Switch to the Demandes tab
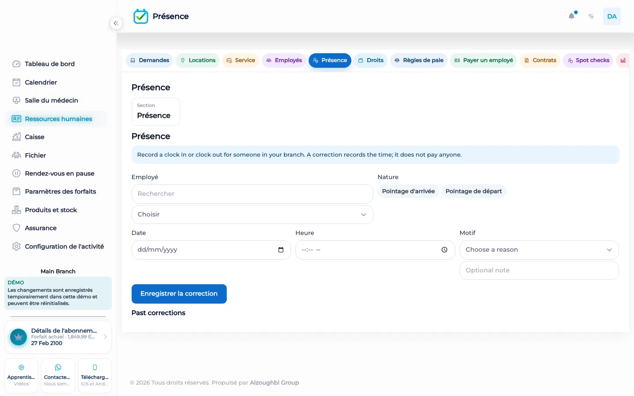The image size is (634, 396). coord(150,60)
